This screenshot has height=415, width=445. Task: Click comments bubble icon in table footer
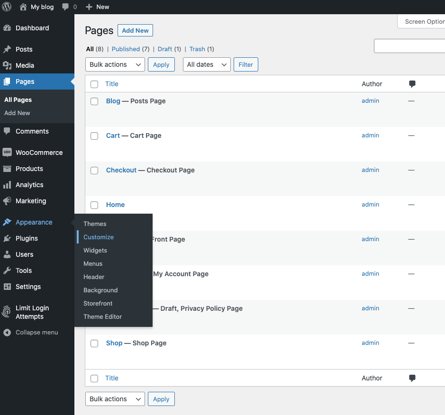412,378
